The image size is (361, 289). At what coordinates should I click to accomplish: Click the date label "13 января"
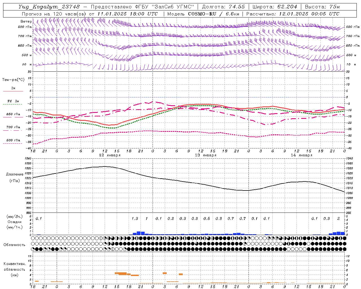[206, 155]
